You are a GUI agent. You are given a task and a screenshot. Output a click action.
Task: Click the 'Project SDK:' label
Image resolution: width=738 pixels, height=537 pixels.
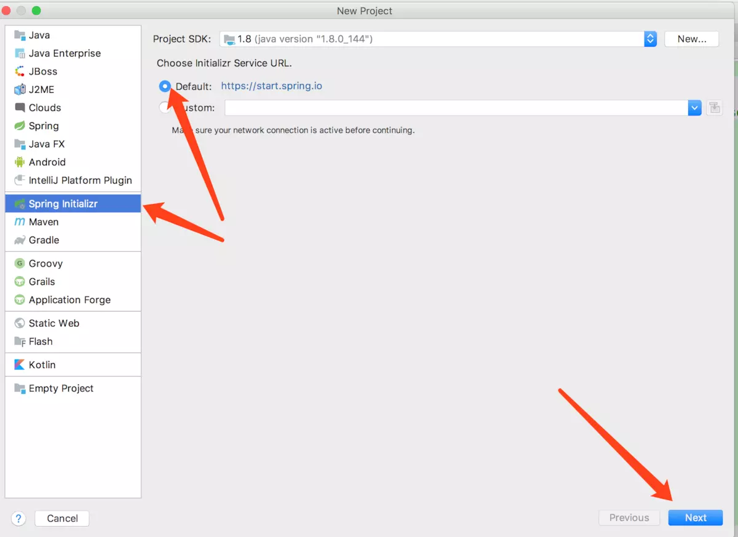[x=182, y=39]
